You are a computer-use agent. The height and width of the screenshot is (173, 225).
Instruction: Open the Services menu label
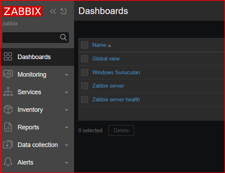pyautogui.click(x=29, y=92)
